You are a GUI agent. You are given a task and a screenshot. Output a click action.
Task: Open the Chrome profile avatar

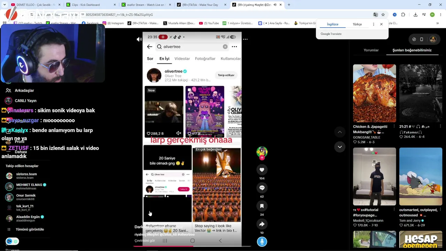[432, 15]
